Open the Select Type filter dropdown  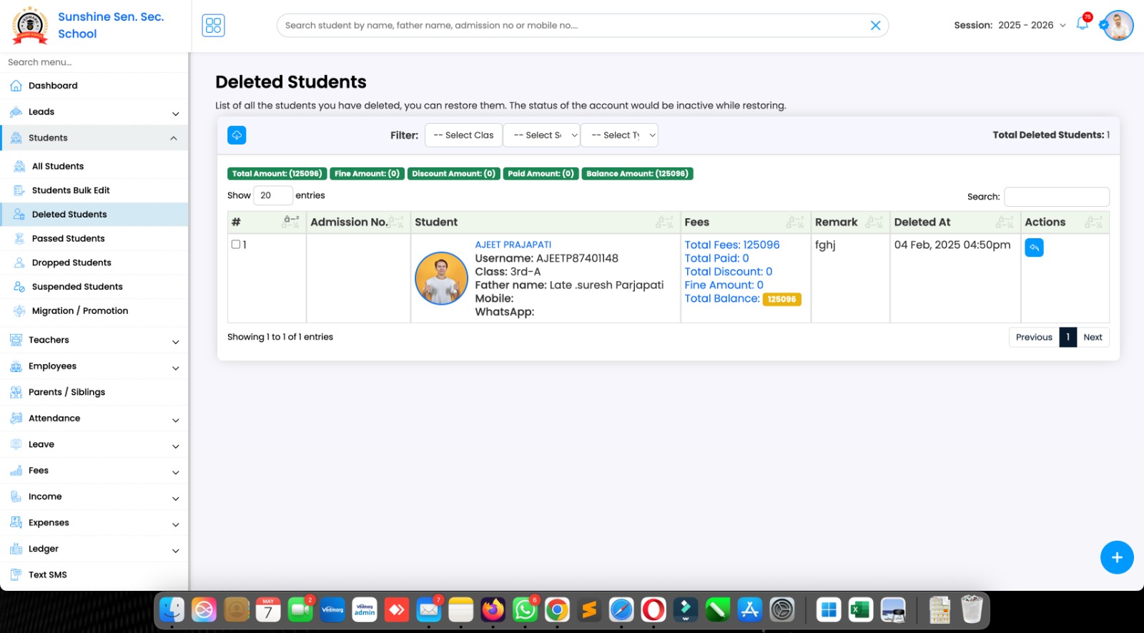coord(619,135)
